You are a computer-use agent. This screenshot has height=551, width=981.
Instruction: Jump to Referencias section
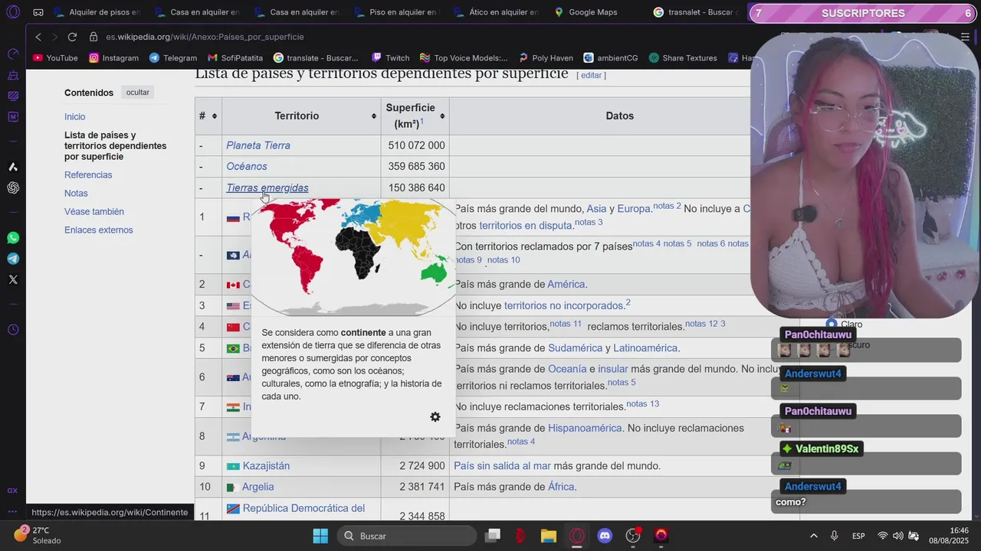pyautogui.click(x=88, y=175)
